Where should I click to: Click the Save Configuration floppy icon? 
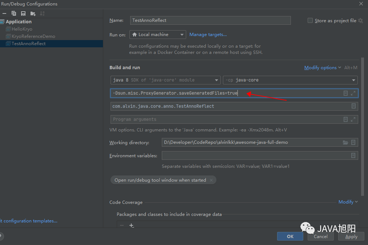[x=23, y=13]
